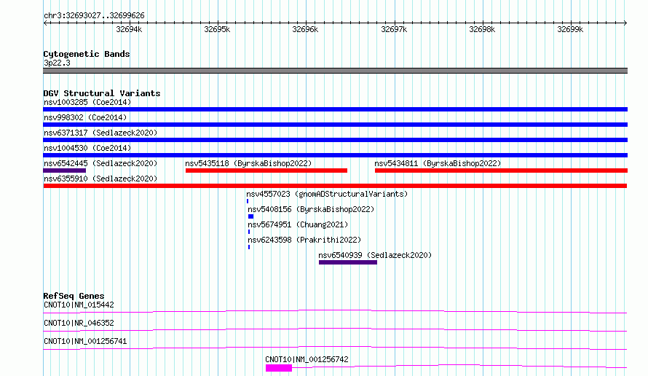
Task: Open the nsv5434811 (ByrskaBishop2022) variant label
Action: click(x=438, y=163)
